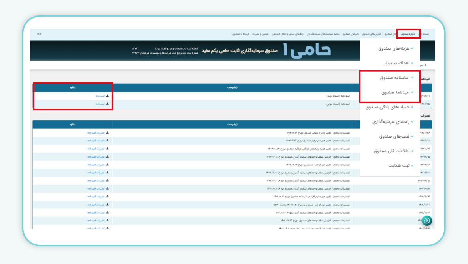Choose اساسنامه صندوق in the dropdown list
This screenshot has height=264, width=468.
click(x=395, y=78)
